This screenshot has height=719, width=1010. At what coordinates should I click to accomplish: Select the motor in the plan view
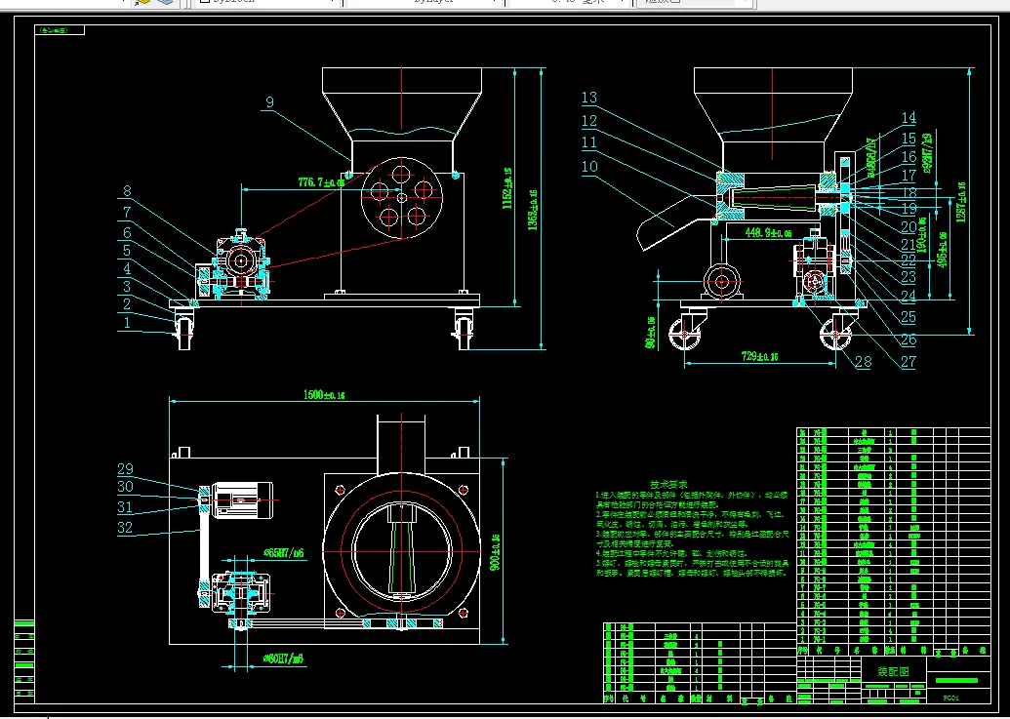[242, 499]
